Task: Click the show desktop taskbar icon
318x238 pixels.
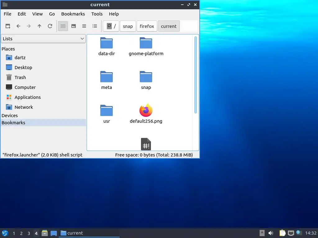Action: click(54, 233)
